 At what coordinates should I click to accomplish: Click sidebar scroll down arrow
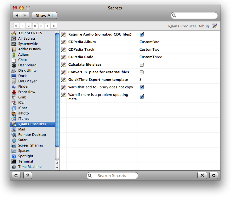pos(57,168)
